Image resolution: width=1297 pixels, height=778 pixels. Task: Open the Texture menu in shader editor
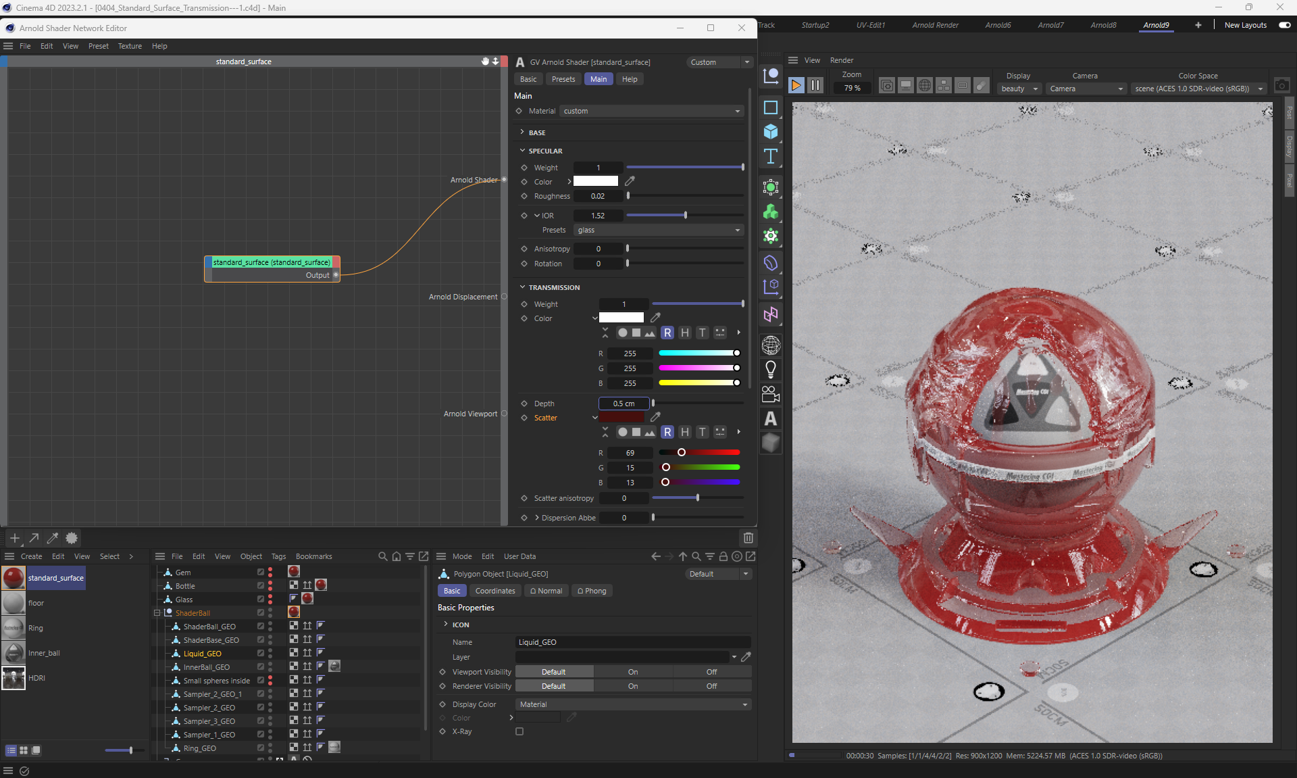click(x=130, y=46)
